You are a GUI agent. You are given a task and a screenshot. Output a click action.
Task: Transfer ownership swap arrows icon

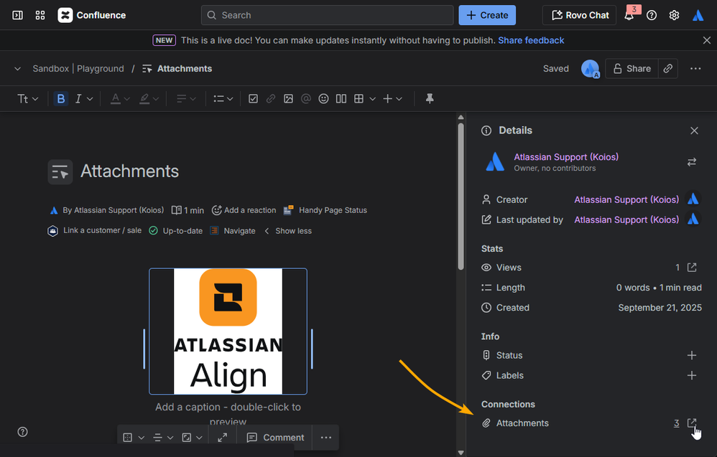691,162
